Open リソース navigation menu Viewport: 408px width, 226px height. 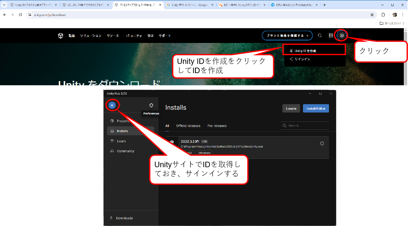[x=113, y=36]
